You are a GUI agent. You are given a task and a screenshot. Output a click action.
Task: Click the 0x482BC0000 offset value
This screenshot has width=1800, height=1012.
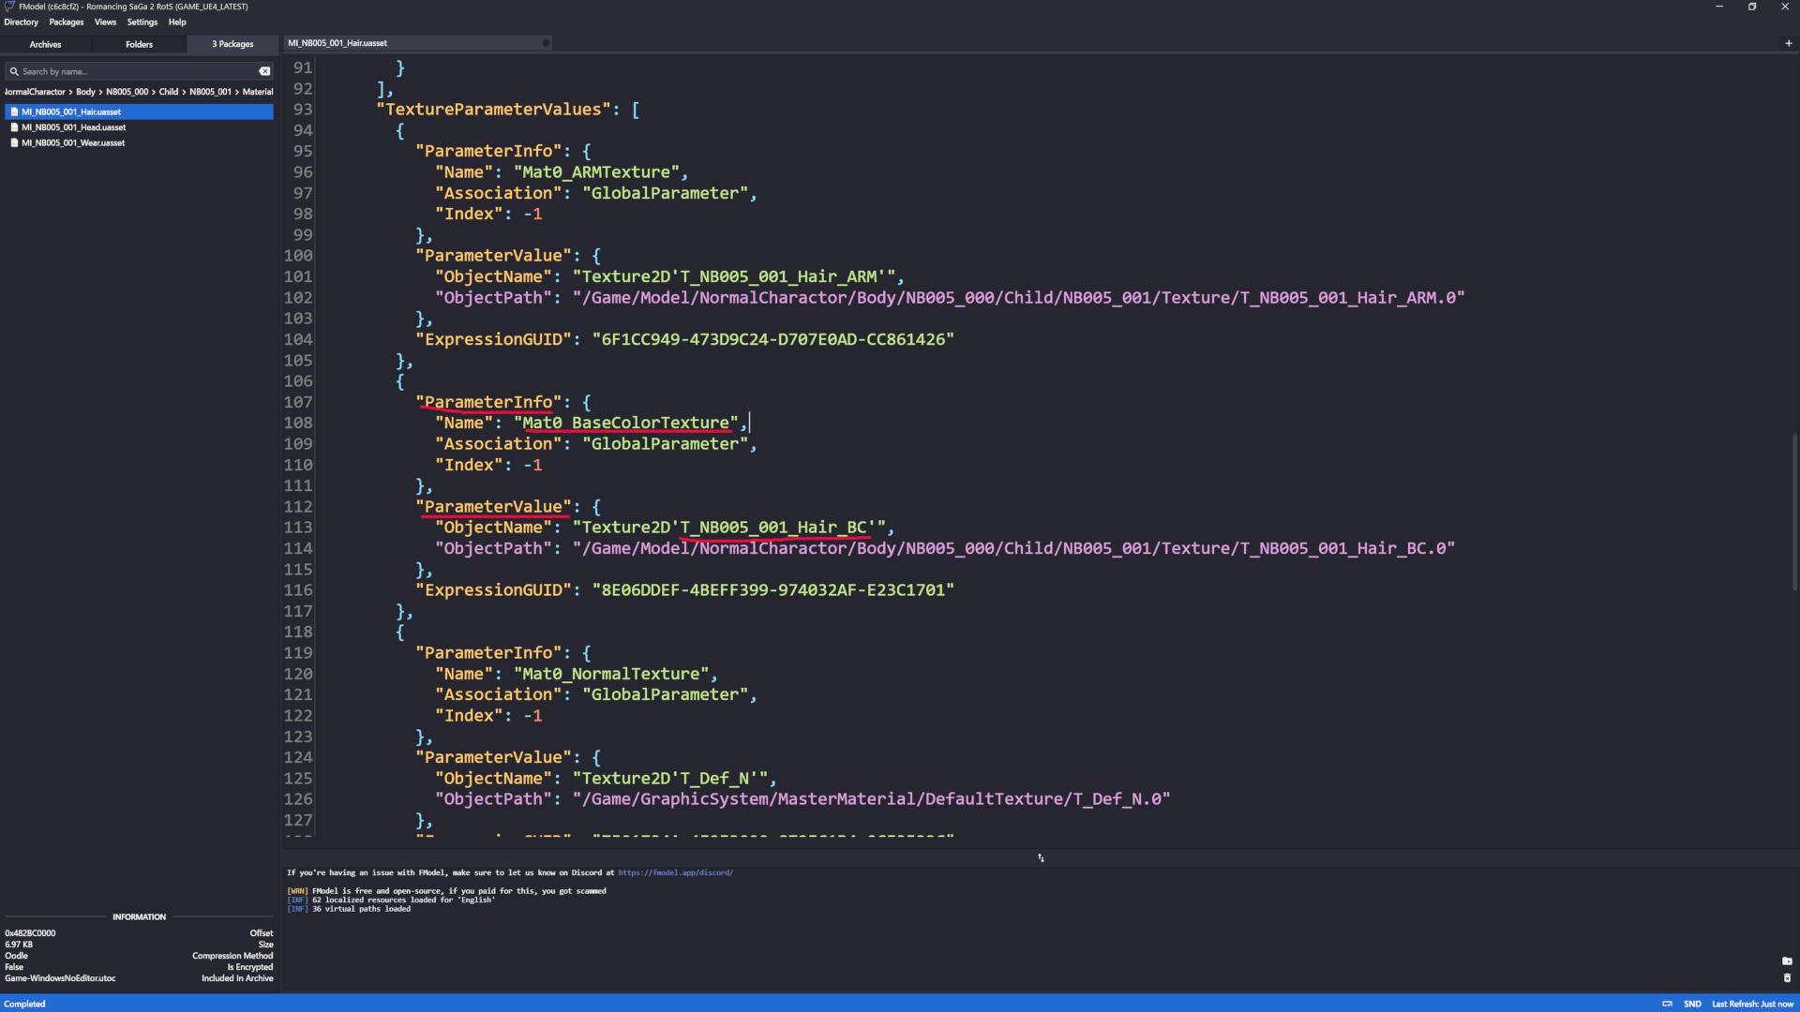30,933
